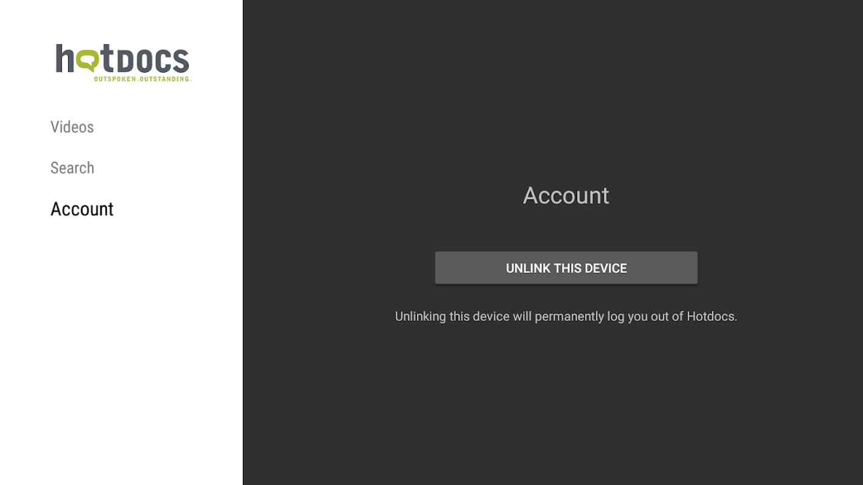The image size is (863, 485).
Task: Go to Search in the sidebar
Action: point(72,168)
